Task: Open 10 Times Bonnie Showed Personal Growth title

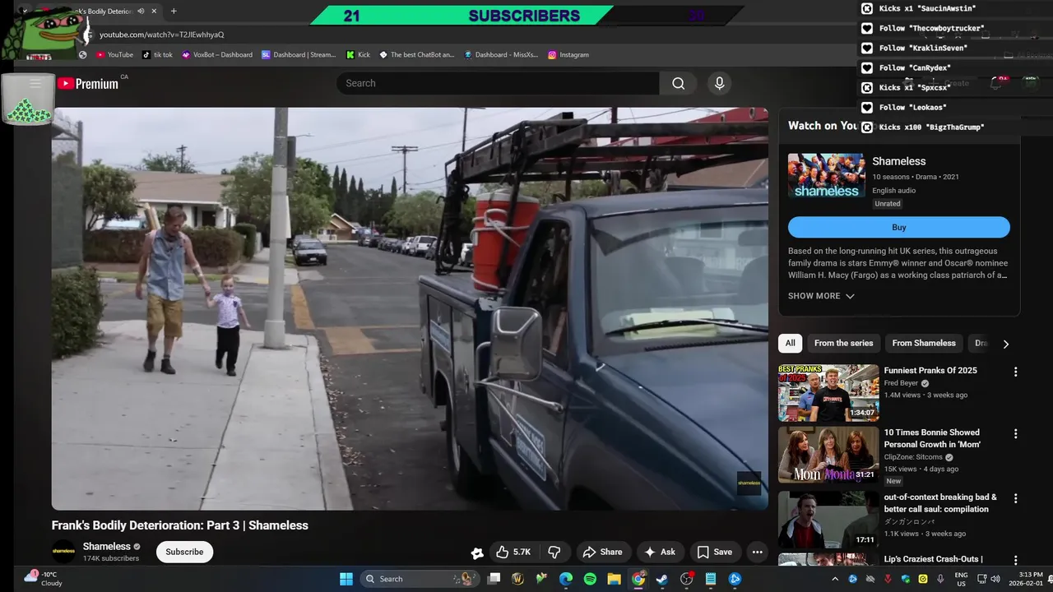Action: point(932,438)
